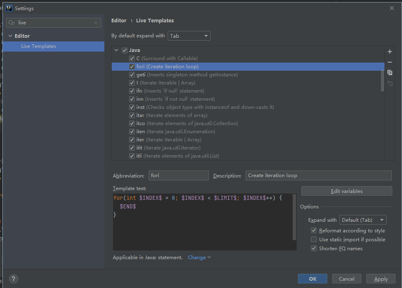Viewport: 402px width, 288px height.
Task: Select the iter Iterable template row
Action: [x=248, y=140]
